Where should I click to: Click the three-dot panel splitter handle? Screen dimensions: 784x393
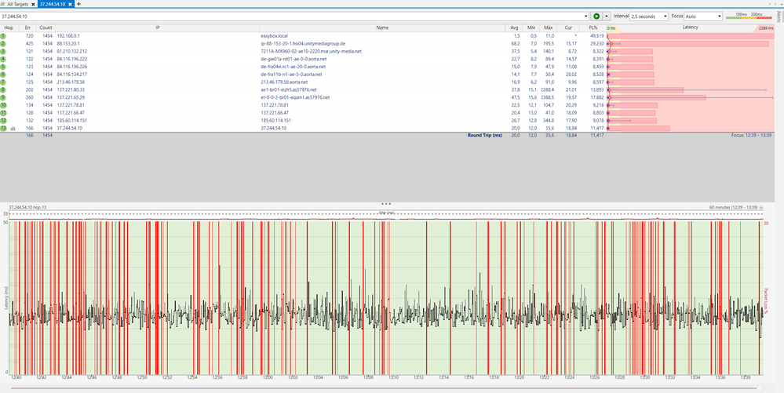pyautogui.click(x=385, y=203)
